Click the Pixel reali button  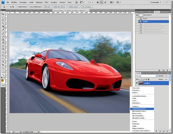tap(47, 7)
